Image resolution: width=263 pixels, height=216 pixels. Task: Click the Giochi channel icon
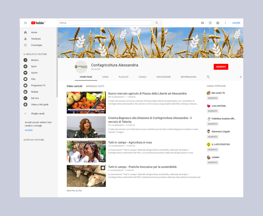point(25,73)
